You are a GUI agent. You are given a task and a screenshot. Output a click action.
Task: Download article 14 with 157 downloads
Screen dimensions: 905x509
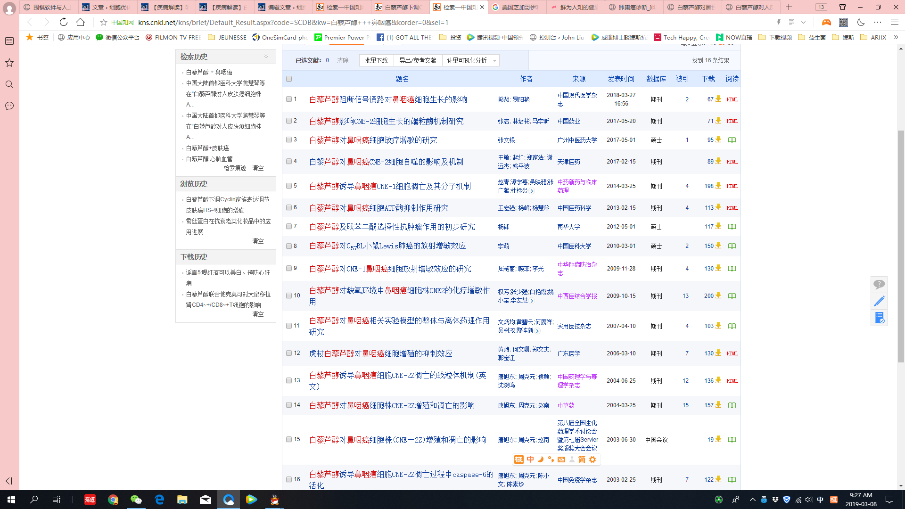coord(718,405)
